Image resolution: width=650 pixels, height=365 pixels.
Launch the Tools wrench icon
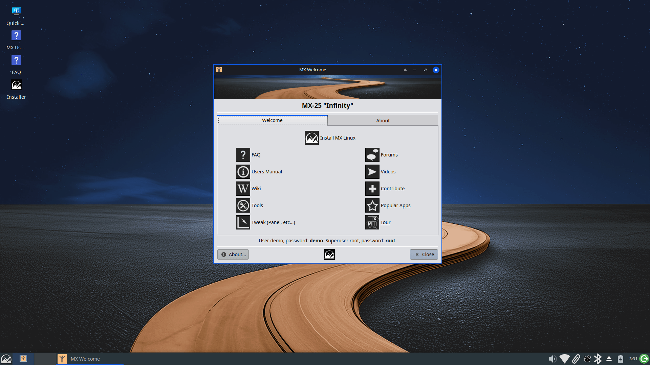pos(243,205)
